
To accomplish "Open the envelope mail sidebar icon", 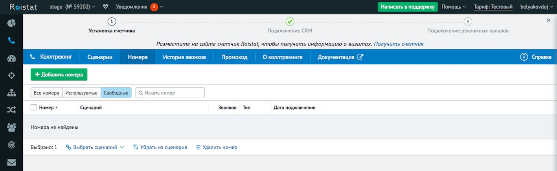I will pyautogui.click(x=11, y=162).
